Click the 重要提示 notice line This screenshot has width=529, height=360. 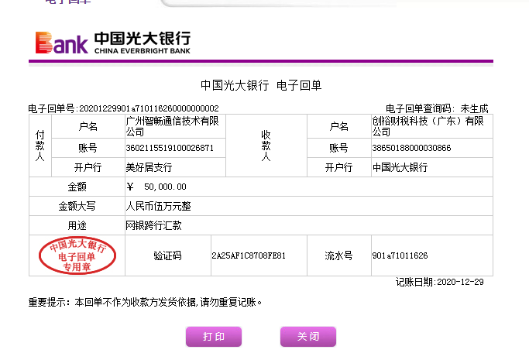tap(145, 302)
